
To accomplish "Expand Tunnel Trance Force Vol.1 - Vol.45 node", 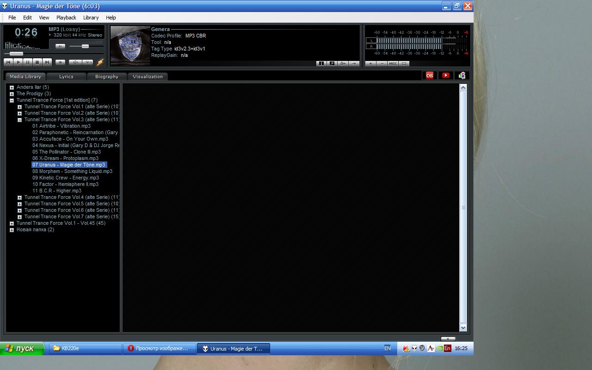I will coord(12,223).
